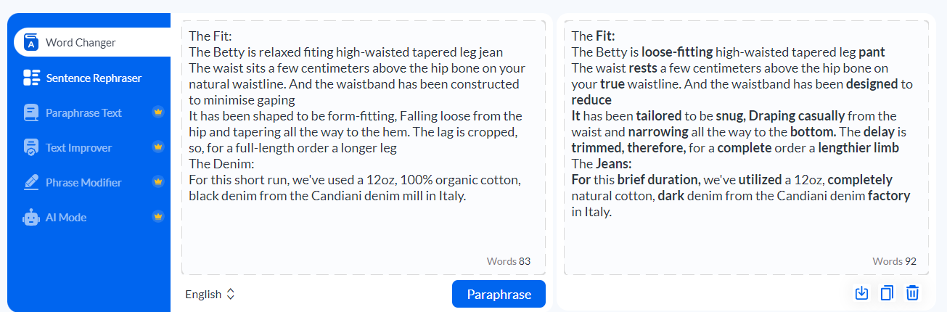This screenshot has height=312, width=947.
Task: Click the AI Mode premium crown badge
Action: click(158, 217)
